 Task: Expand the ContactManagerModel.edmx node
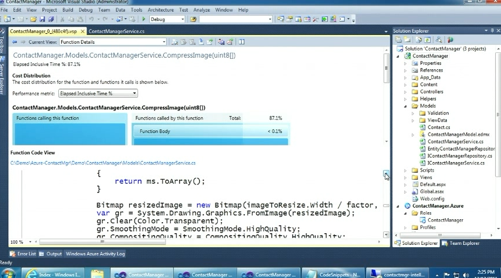(x=413, y=134)
